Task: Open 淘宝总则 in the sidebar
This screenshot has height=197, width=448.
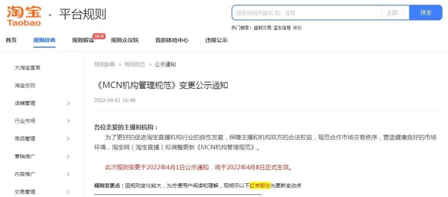Action: tap(25, 86)
